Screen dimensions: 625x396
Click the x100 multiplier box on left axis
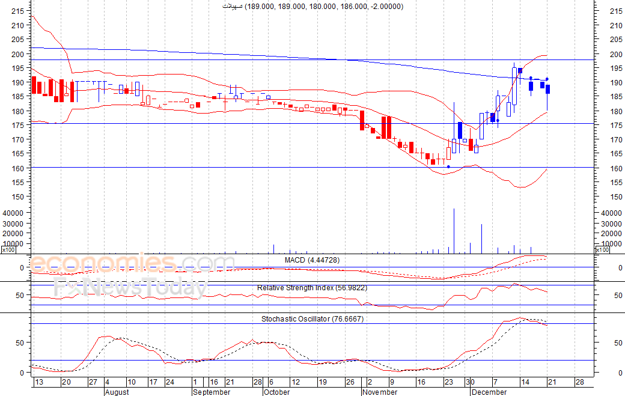tap(8, 250)
